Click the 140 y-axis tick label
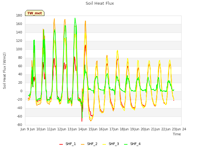The image size is (200, 150). [19, 32]
